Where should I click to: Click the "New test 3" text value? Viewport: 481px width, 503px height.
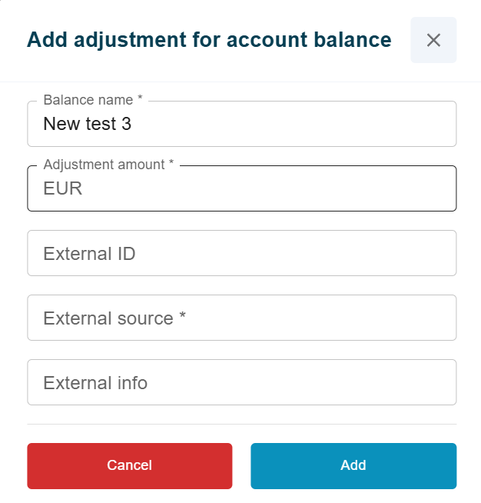(x=87, y=124)
